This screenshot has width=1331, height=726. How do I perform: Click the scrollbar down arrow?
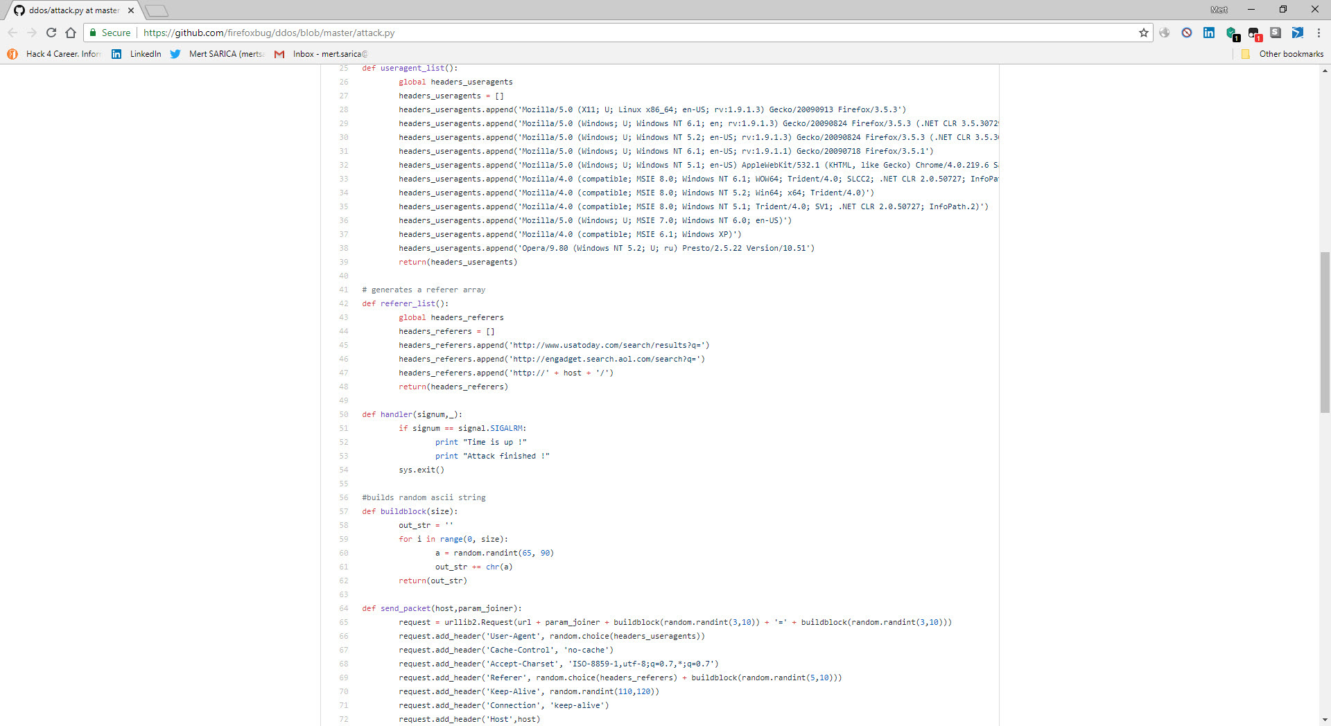click(x=1325, y=720)
